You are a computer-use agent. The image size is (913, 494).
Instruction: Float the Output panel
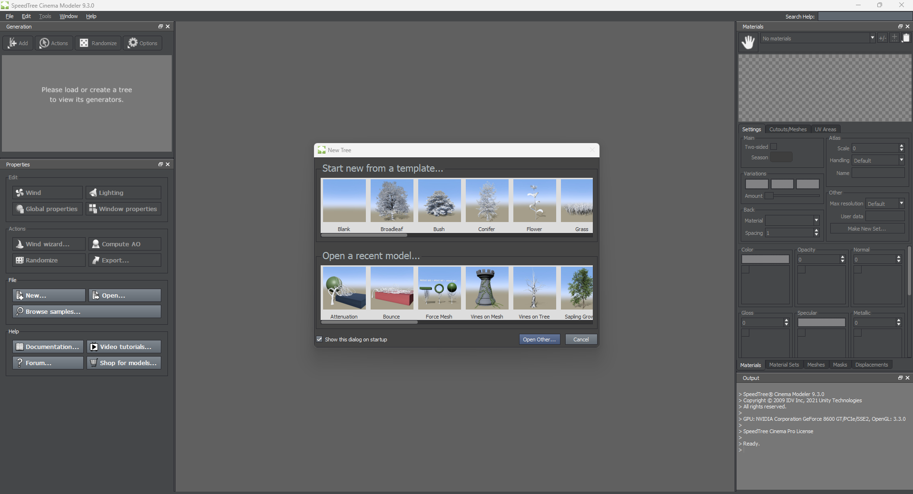pos(900,378)
